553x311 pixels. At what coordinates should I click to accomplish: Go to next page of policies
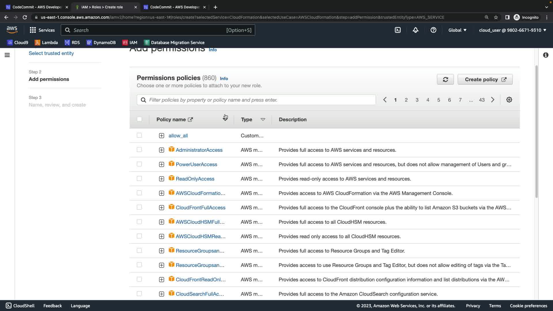pyautogui.click(x=493, y=100)
